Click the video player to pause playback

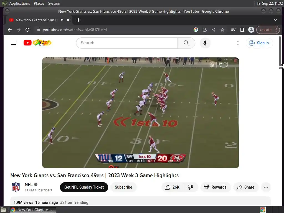coord(140,113)
